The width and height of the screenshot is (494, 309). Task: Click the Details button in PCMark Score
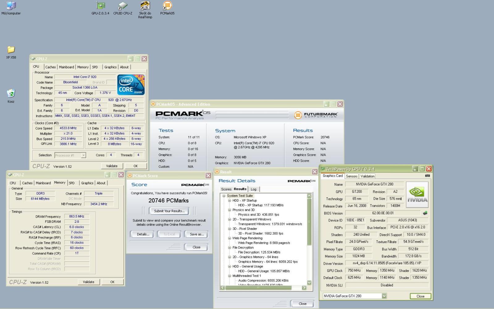point(143,234)
